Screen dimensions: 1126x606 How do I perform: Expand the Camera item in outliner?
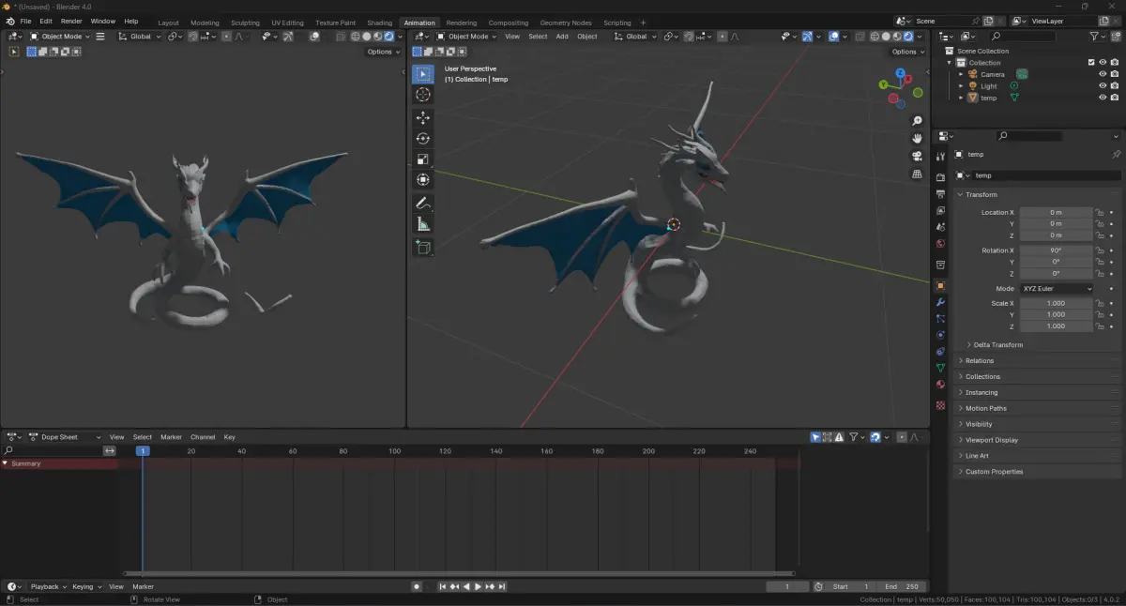tap(961, 74)
